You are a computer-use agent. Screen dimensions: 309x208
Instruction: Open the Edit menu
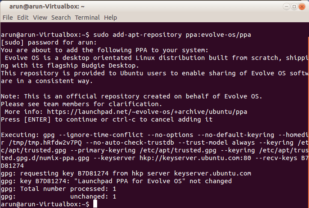(x=23, y=18)
